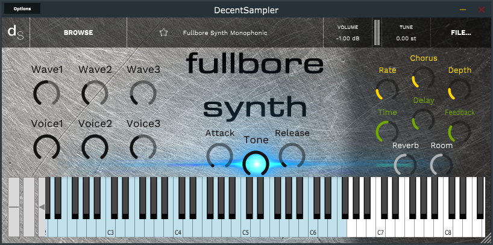Screen dimensions: 493x245
Task: Play the C5 key on the keyboard
Action: pyautogui.click(x=245, y=229)
